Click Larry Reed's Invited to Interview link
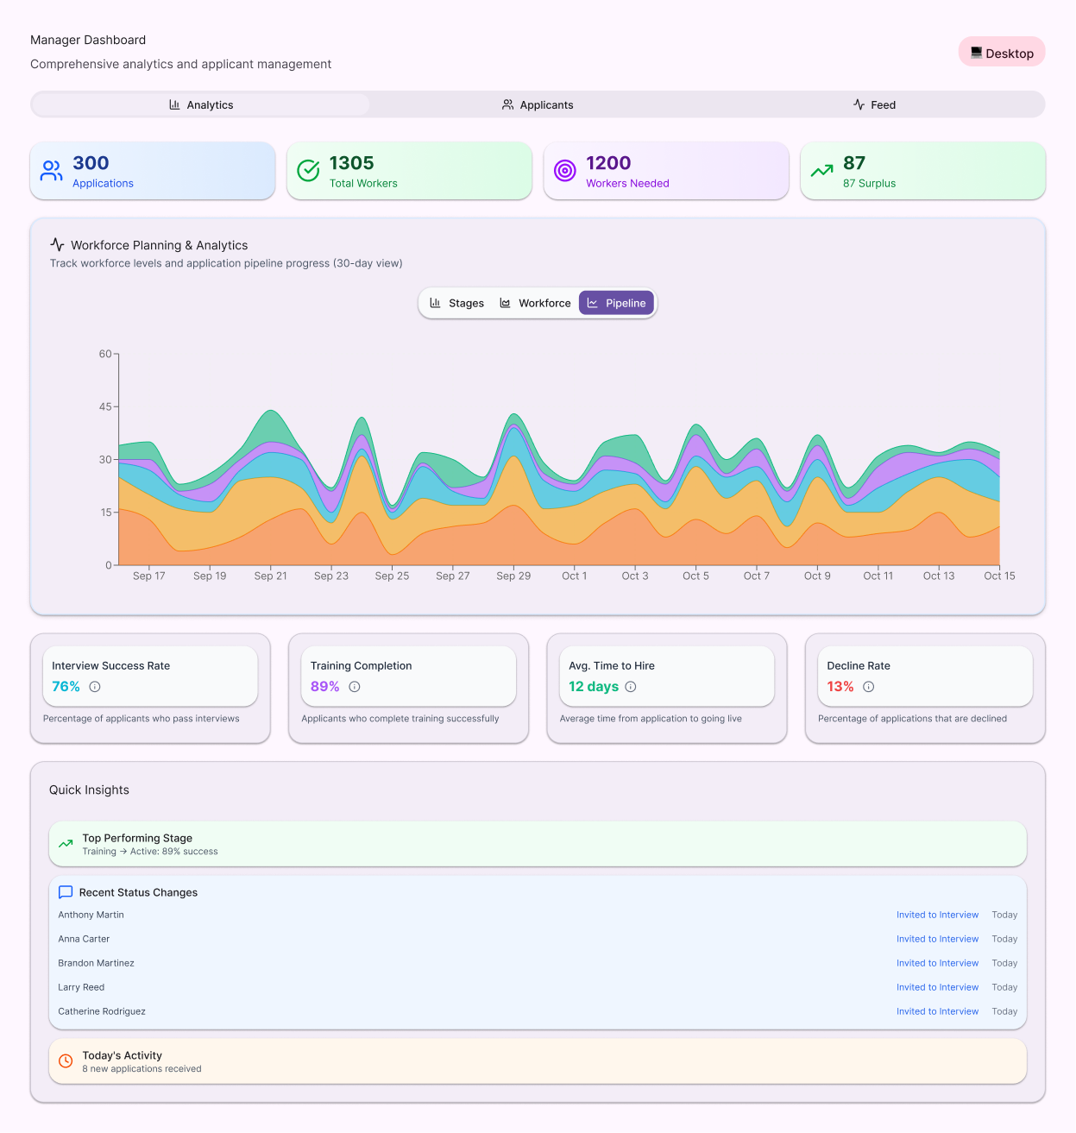This screenshot has height=1133, width=1076. click(937, 987)
